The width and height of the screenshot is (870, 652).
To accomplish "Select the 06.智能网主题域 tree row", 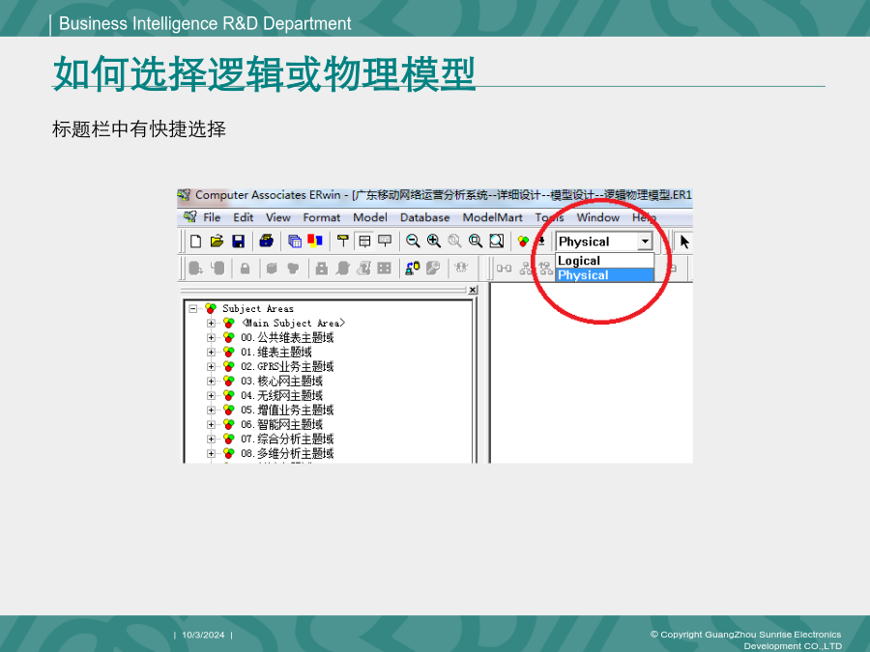I will coord(281,424).
